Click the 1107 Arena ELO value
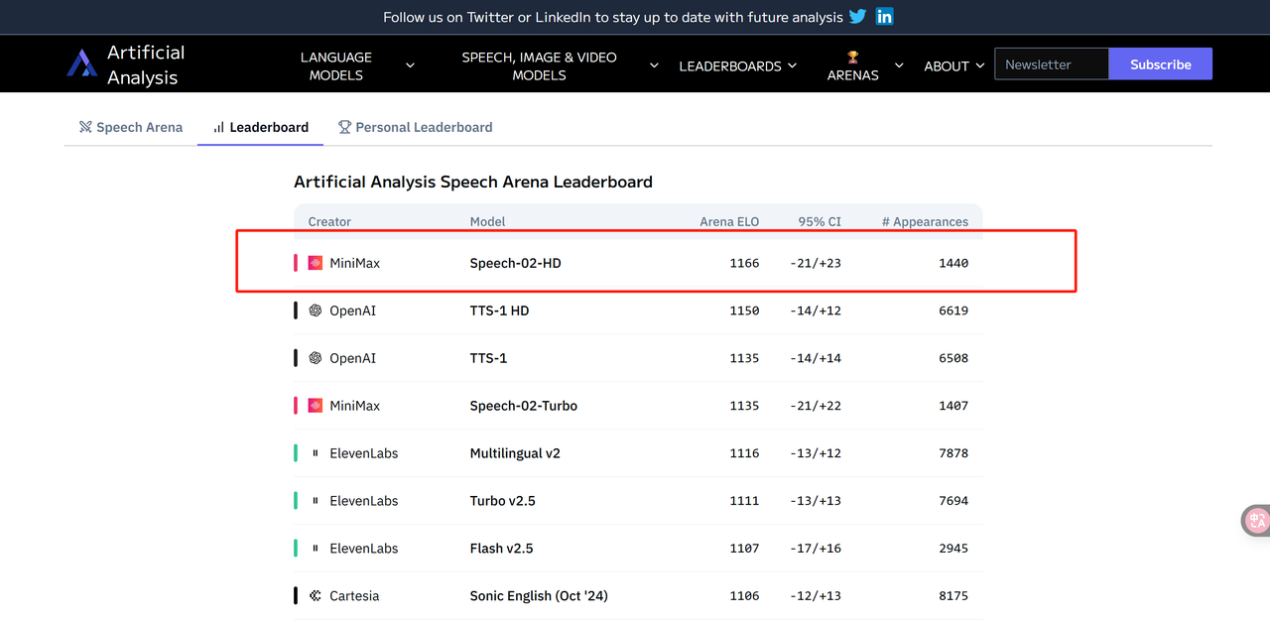The width and height of the screenshot is (1270, 622). (x=744, y=549)
